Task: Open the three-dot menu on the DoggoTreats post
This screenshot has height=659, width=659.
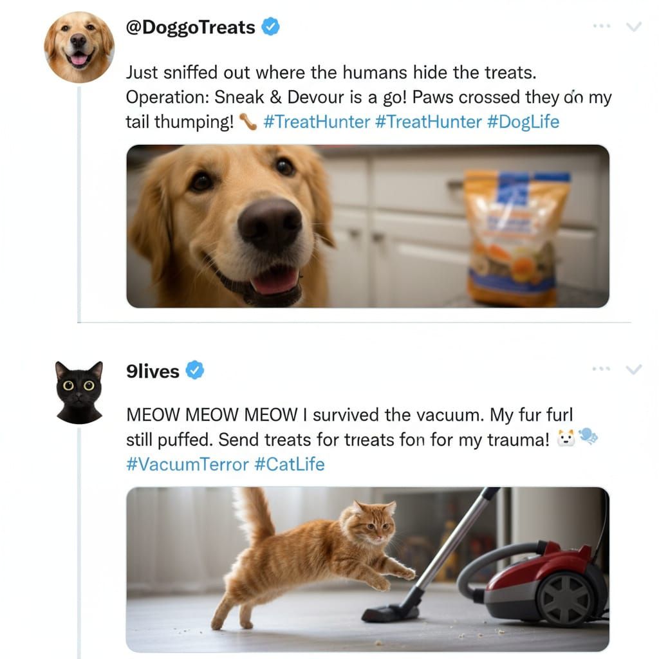Action: point(601,26)
